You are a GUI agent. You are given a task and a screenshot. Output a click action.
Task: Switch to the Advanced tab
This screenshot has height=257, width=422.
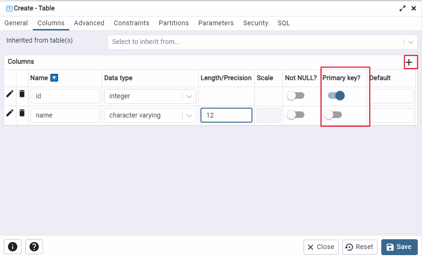point(89,23)
